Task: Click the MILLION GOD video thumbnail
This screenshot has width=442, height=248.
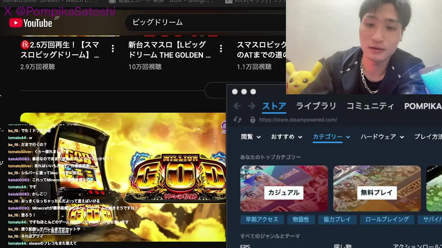Action: (x=123, y=177)
